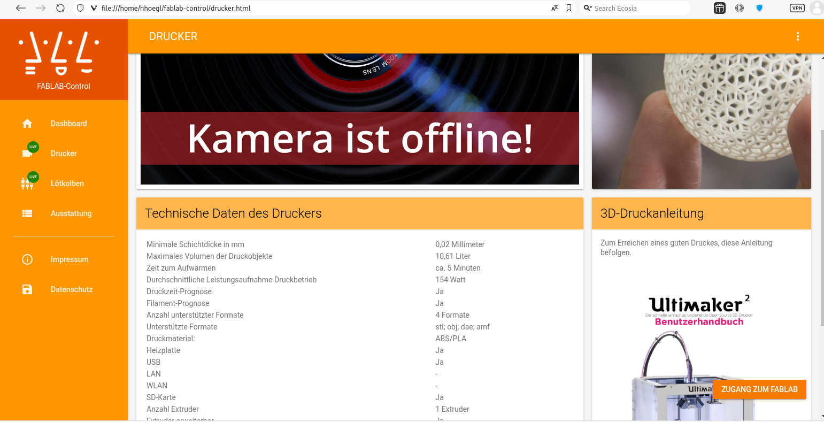Screen dimensions: 824x422
Task: Click the Heizplatte label
Action: [x=163, y=350]
